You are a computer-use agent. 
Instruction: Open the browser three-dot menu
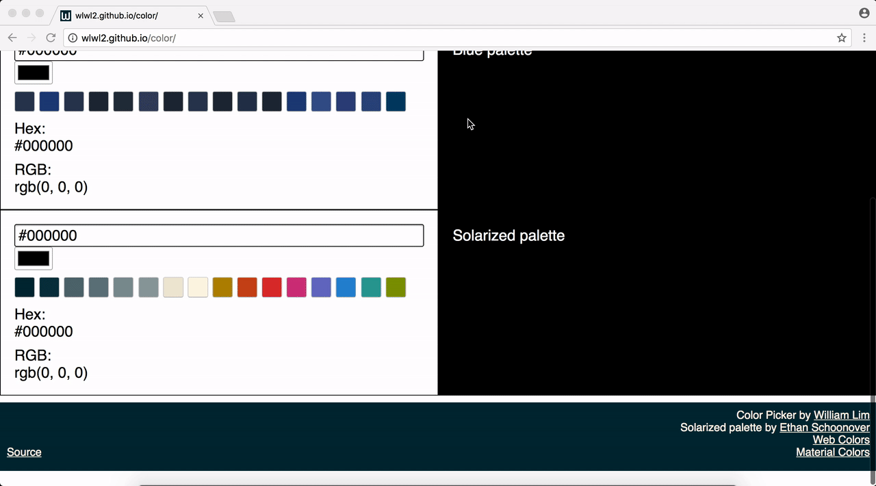tap(864, 38)
